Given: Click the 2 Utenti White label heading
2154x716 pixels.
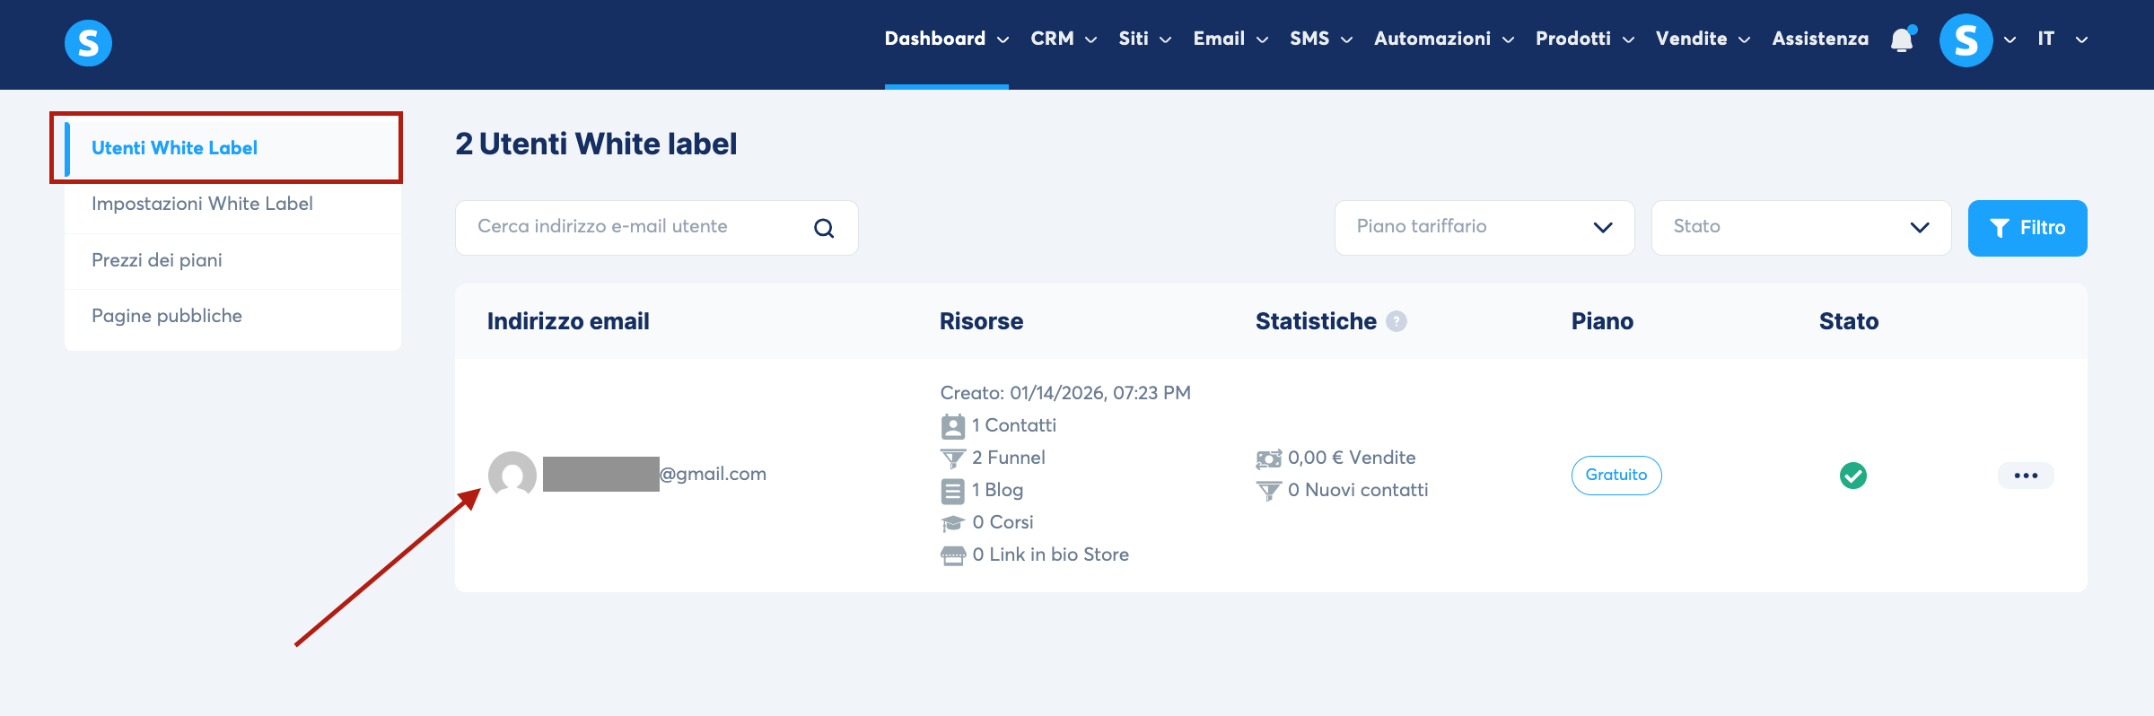Looking at the screenshot, I should tap(596, 144).
